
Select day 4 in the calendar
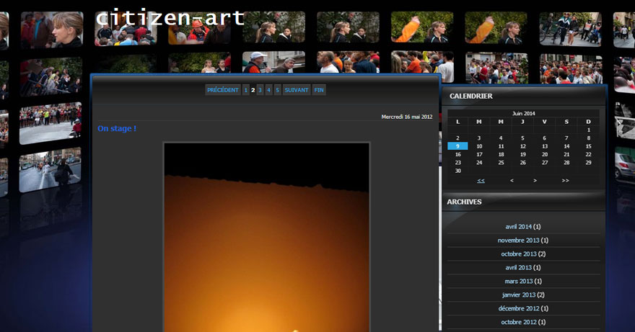coord(501,138)
